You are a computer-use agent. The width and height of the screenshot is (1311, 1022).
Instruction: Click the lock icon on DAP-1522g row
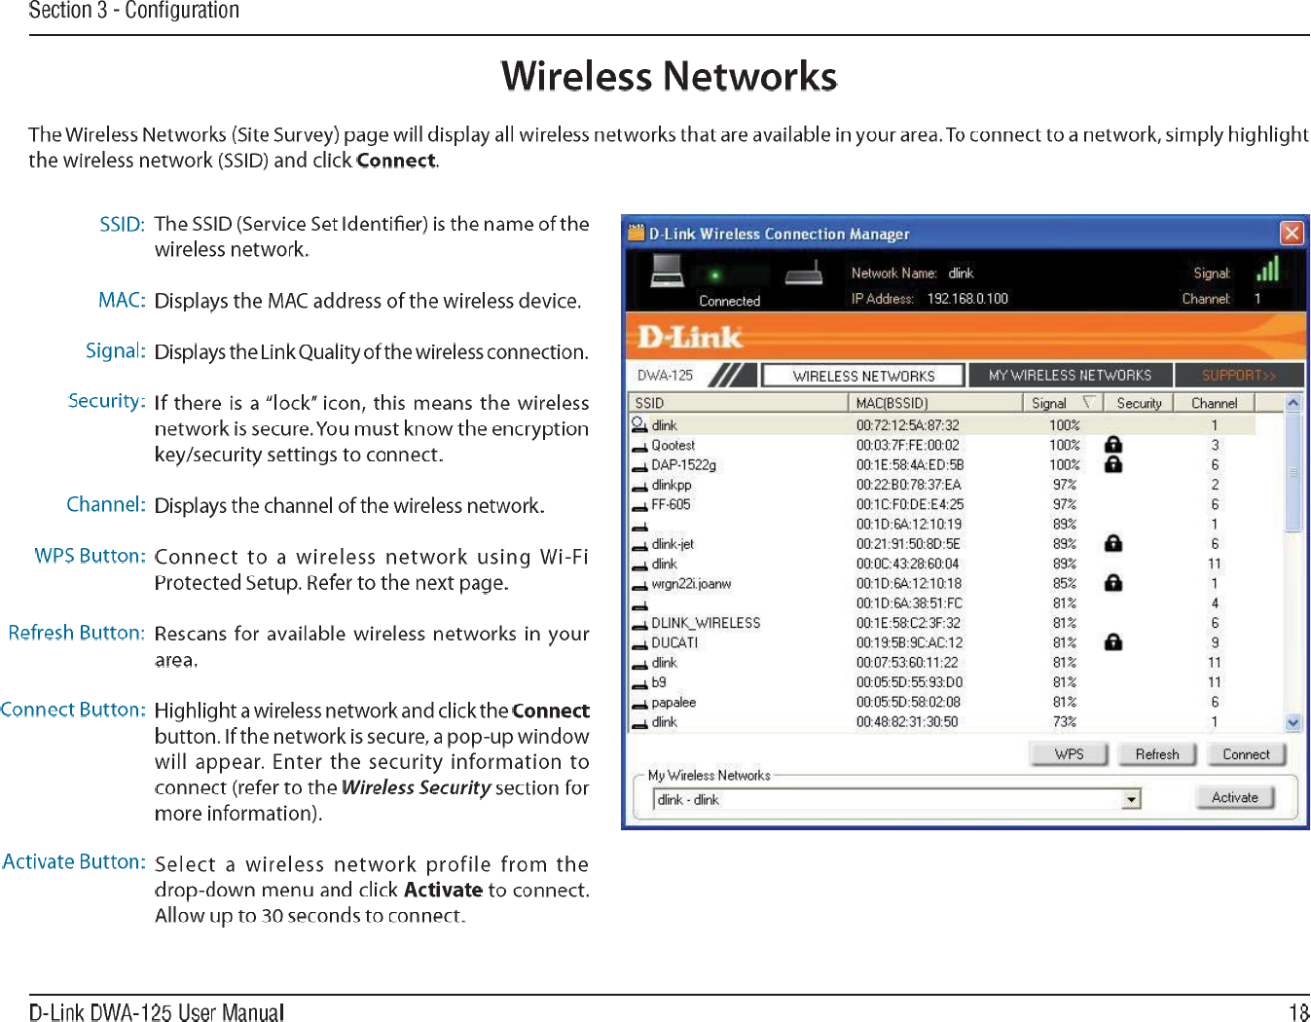point(1113,464)
